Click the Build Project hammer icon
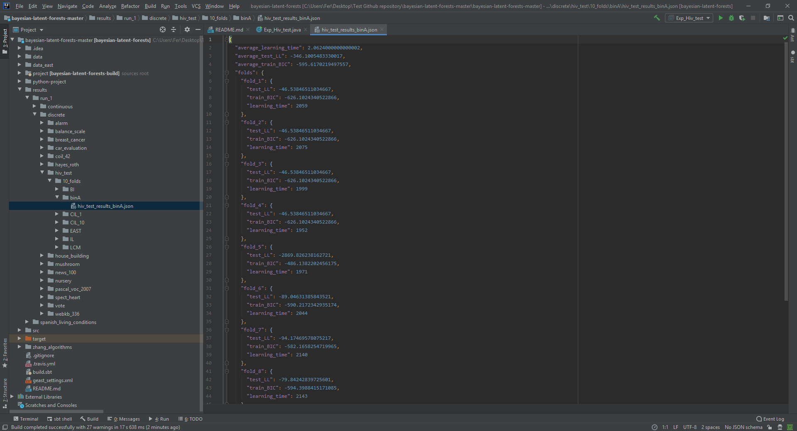 tap(657, 18)
